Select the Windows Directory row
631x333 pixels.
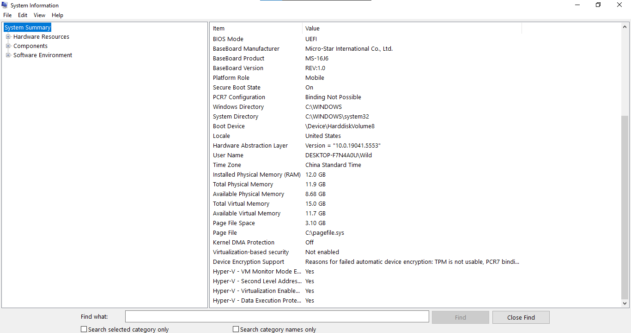[x=366, y=107]
